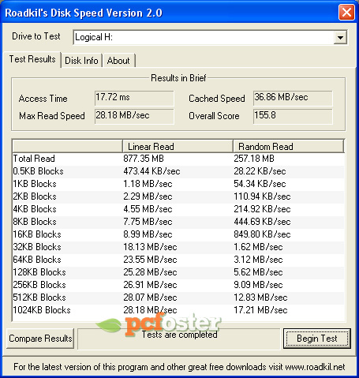Image resolution: width=359 pixels, height=378 pixels.
Task: Start the benchmark with Begin Test
Action: [317, 339]
